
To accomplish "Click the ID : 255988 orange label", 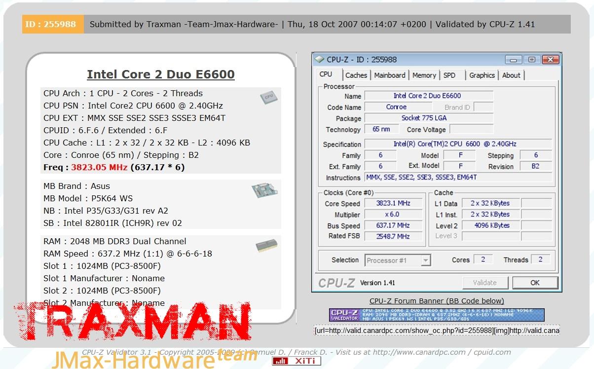I will click(x=53, y=24).
